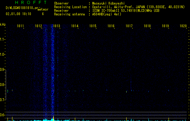Click the ICOM IC-706mkII receiver value
The width and height of the screenshot is (190, 121).
126,11
